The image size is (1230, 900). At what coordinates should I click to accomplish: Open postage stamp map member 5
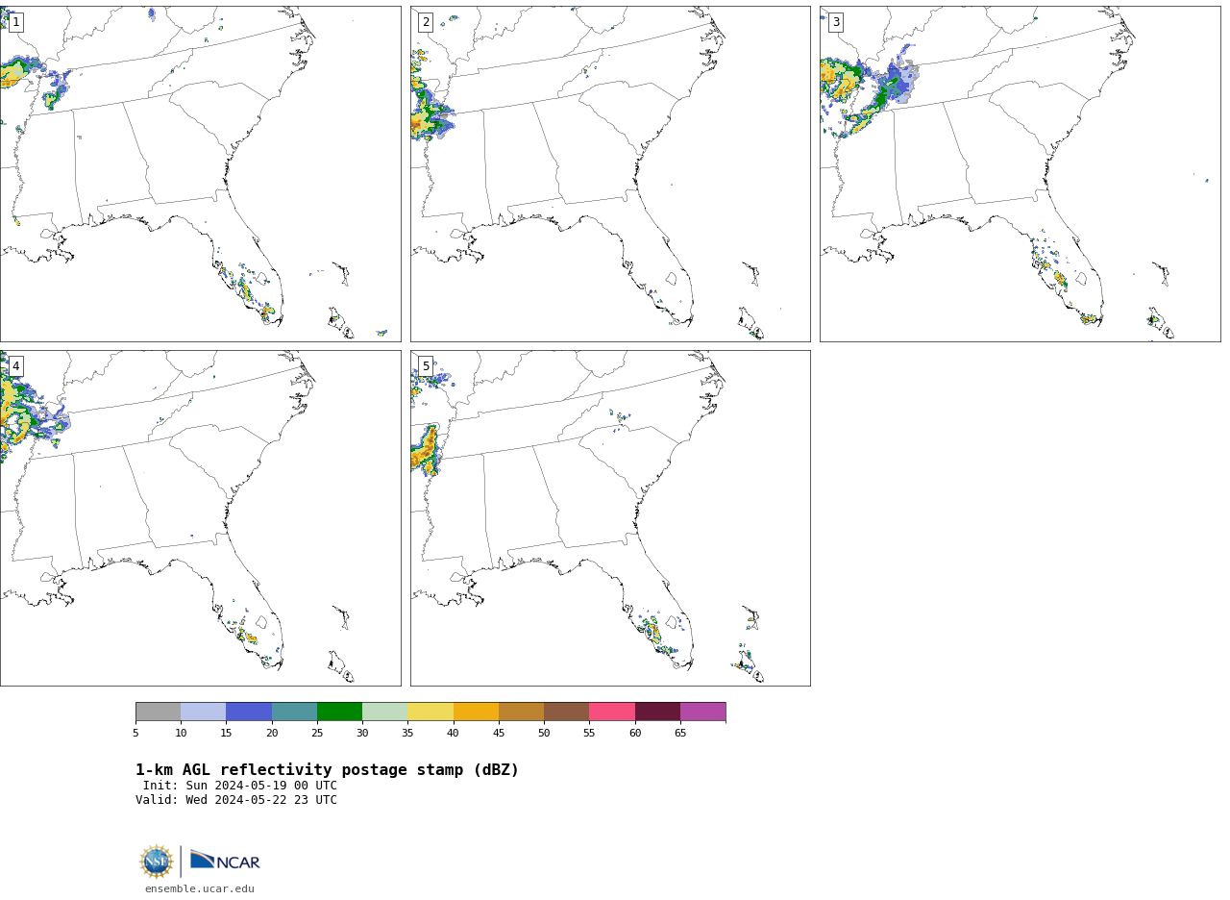[610, 518]
